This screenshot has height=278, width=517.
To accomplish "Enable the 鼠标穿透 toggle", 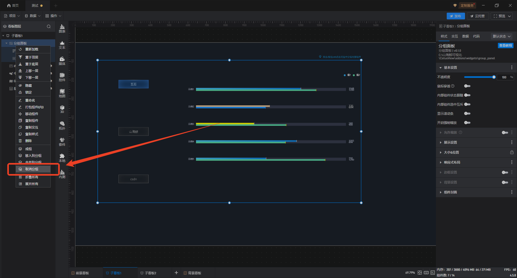I will pyautogui.click(x=467, y=86).
